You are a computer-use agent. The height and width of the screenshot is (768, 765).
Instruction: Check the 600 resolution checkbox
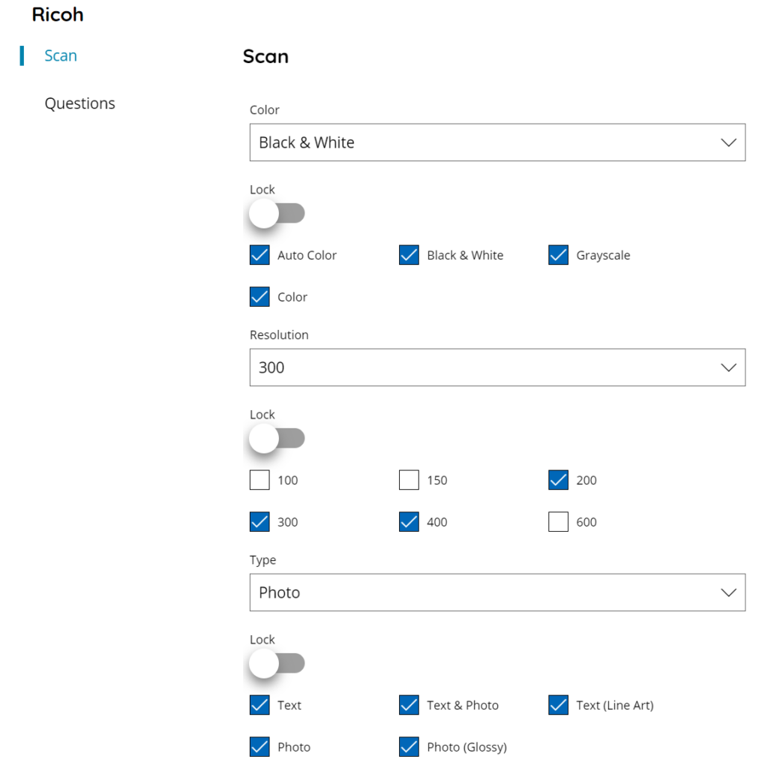[x=558, y=522]
